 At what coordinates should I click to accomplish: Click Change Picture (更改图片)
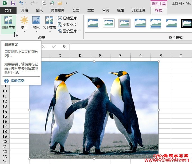tap(67, 24)
